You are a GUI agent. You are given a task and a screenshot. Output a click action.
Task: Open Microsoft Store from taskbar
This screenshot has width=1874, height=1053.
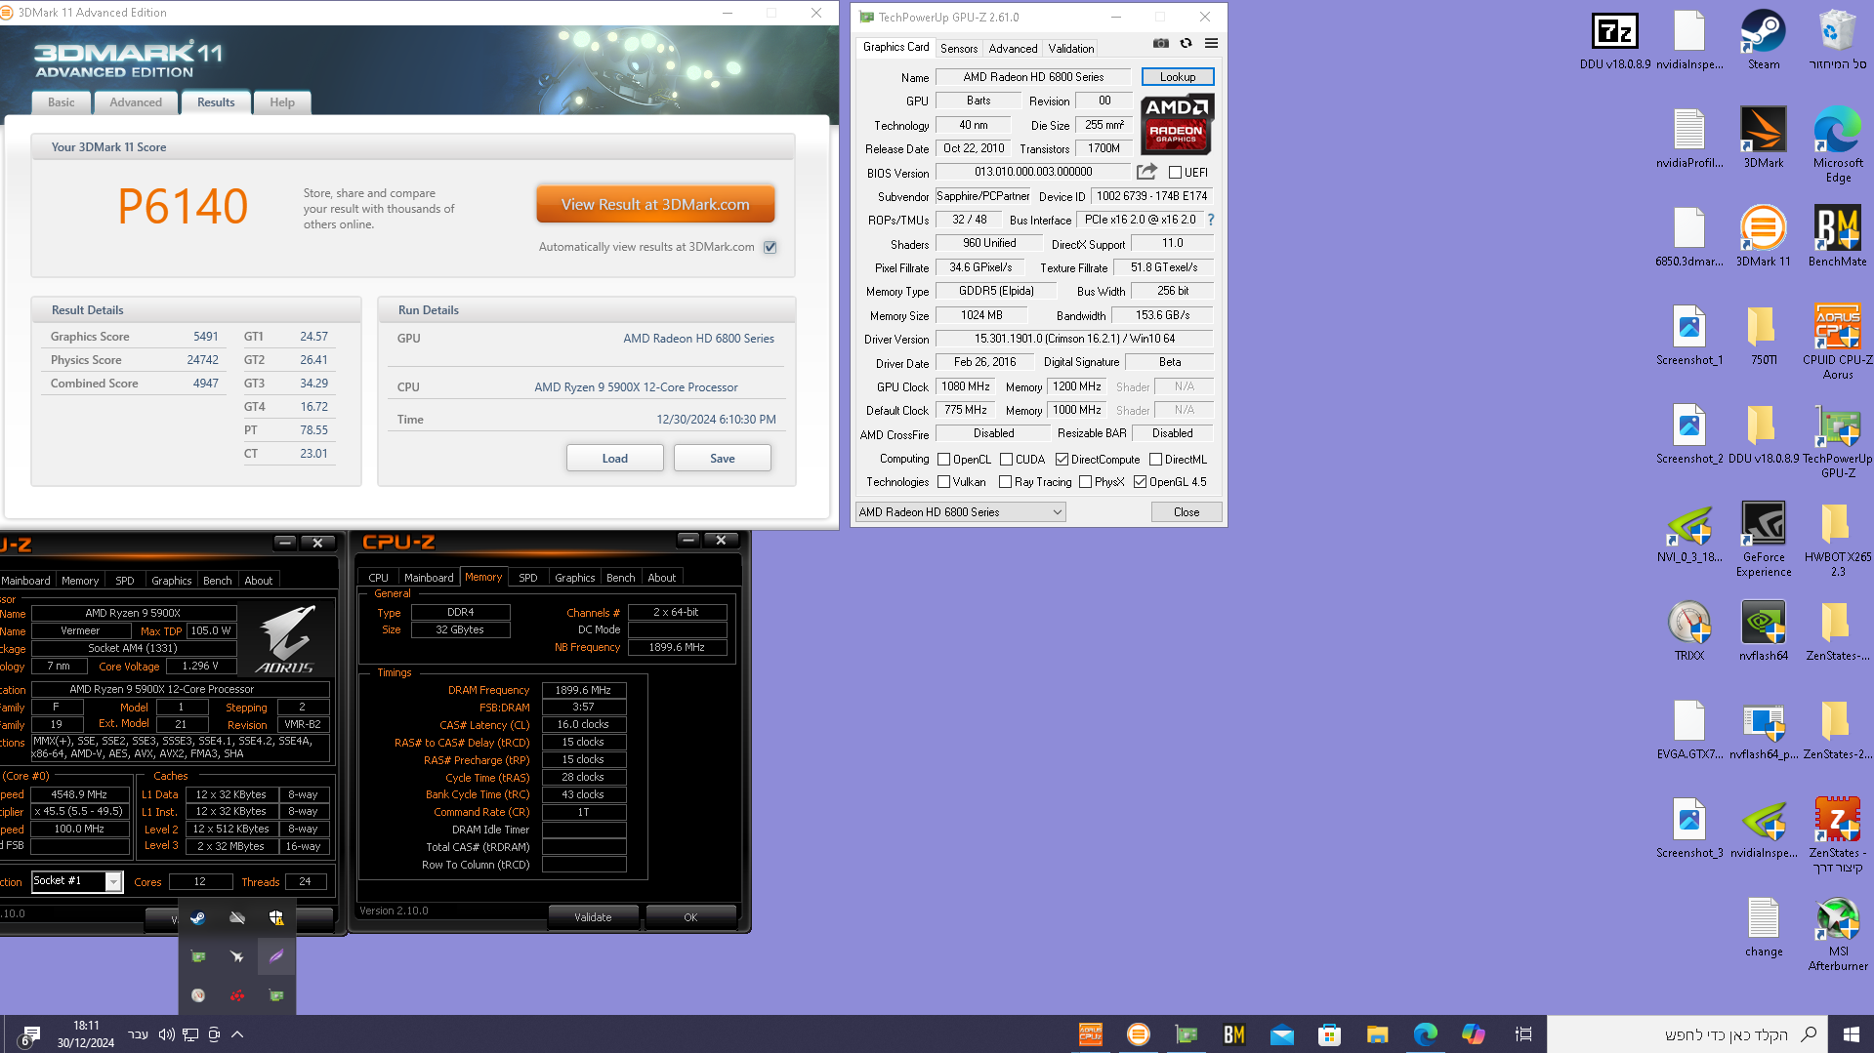(x=1329, y=1034)
